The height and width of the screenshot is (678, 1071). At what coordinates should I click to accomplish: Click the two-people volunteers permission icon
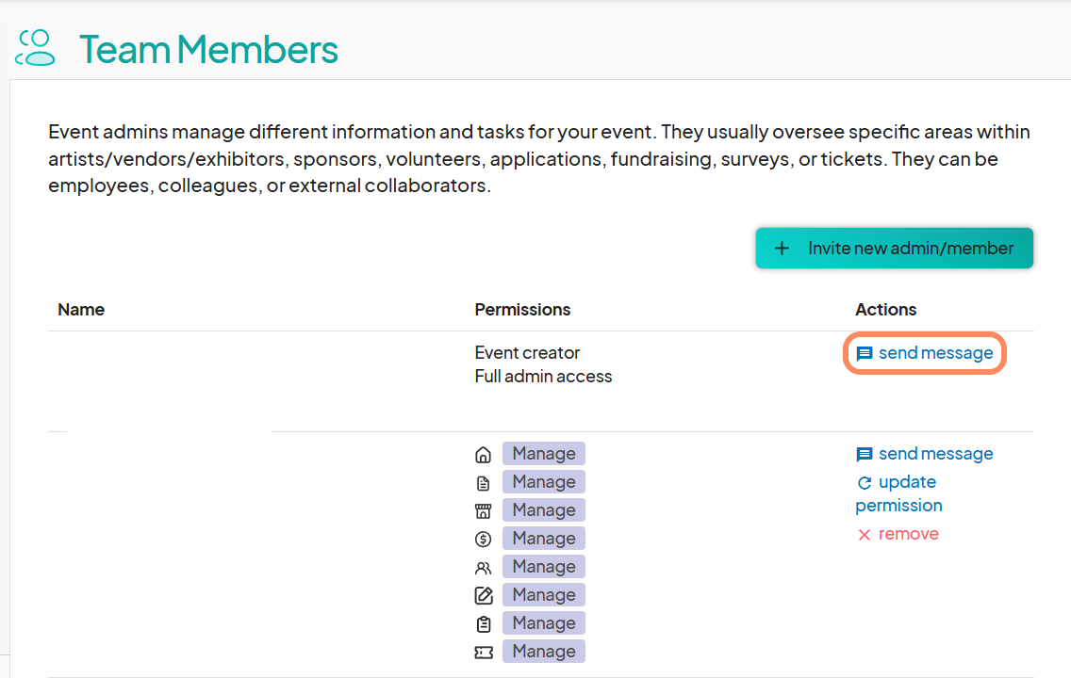coord(483,568)
